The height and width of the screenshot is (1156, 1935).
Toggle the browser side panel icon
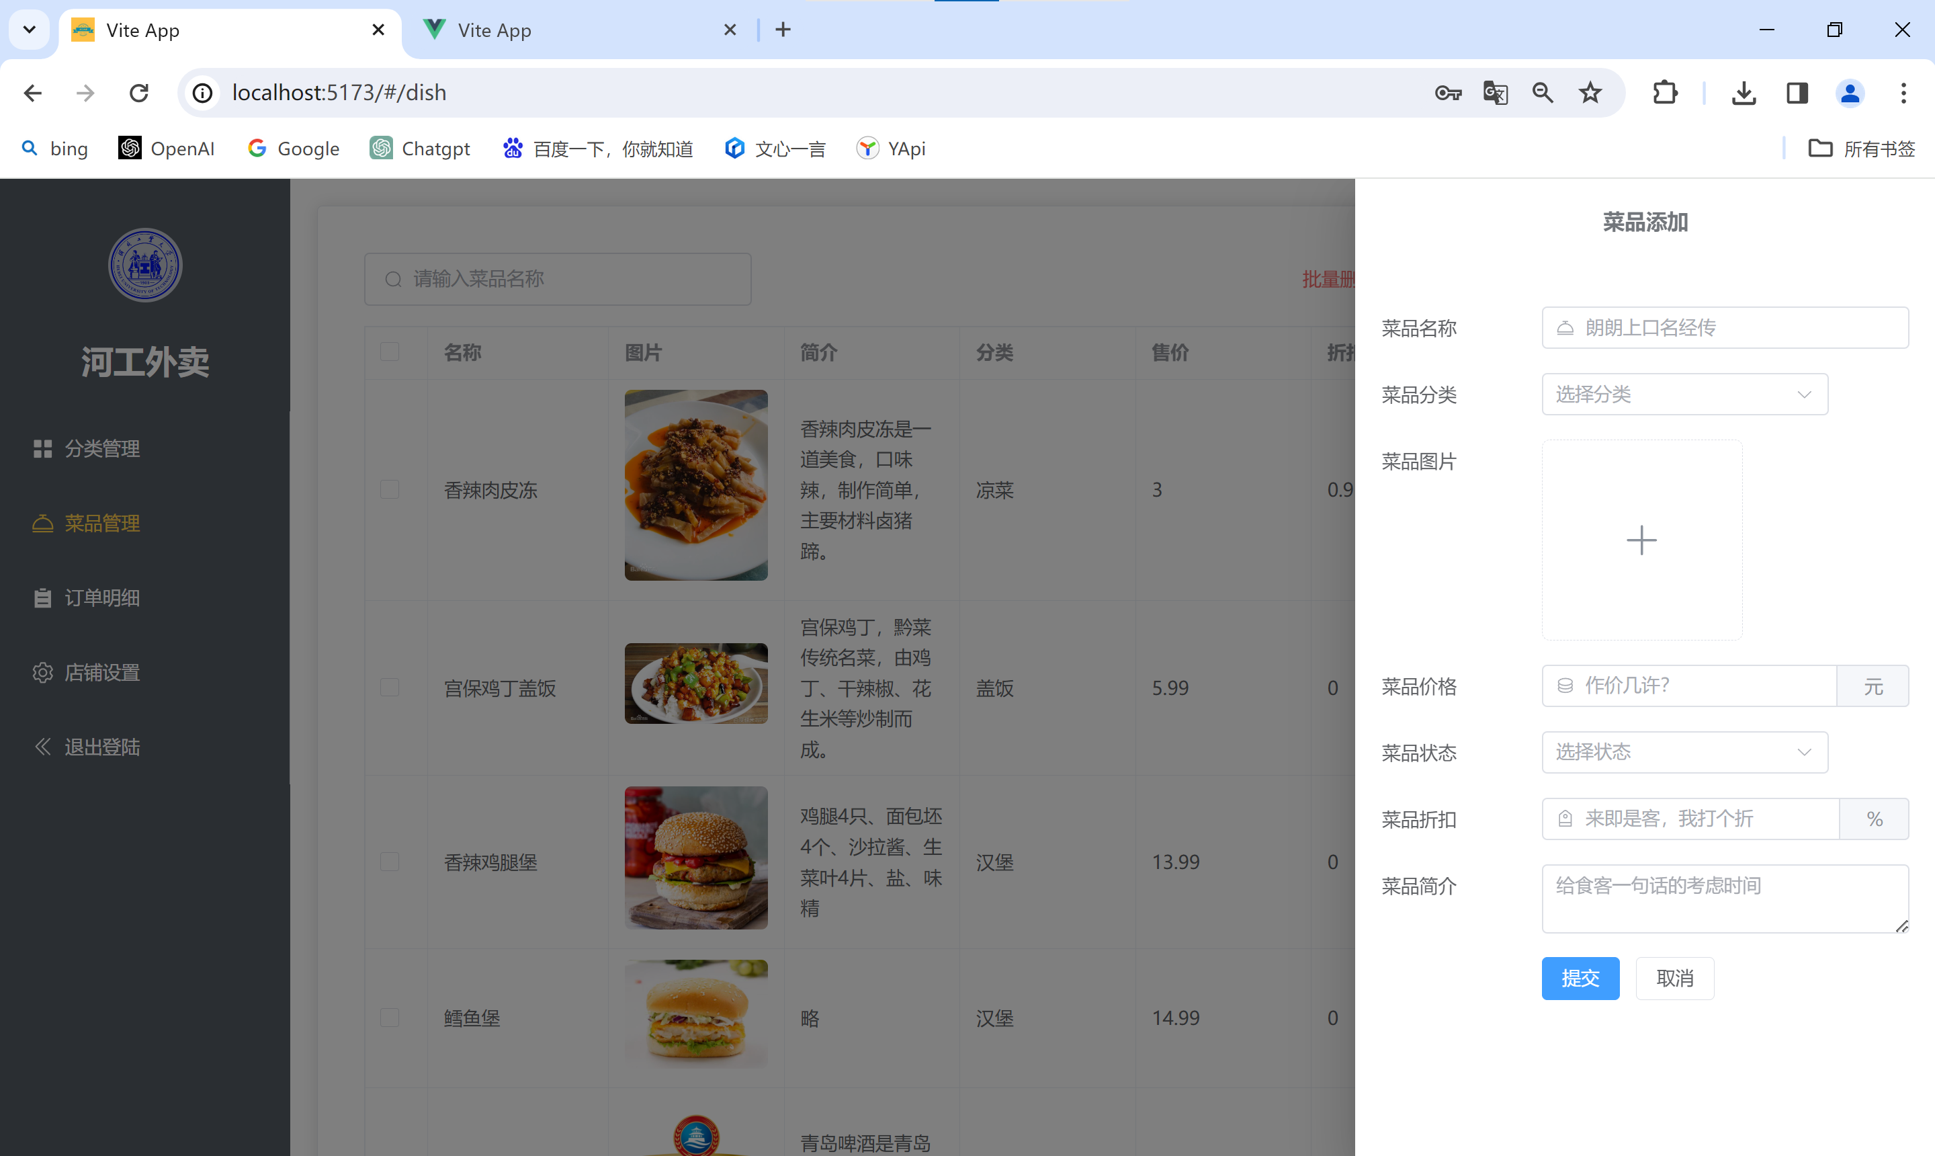point(1797,93)
